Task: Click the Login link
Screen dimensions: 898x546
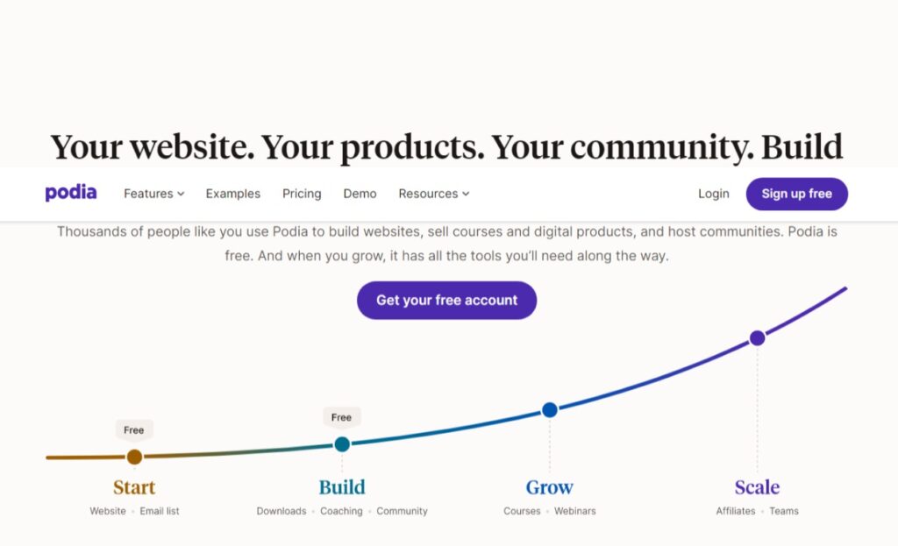Action: [x=714, y=194]
